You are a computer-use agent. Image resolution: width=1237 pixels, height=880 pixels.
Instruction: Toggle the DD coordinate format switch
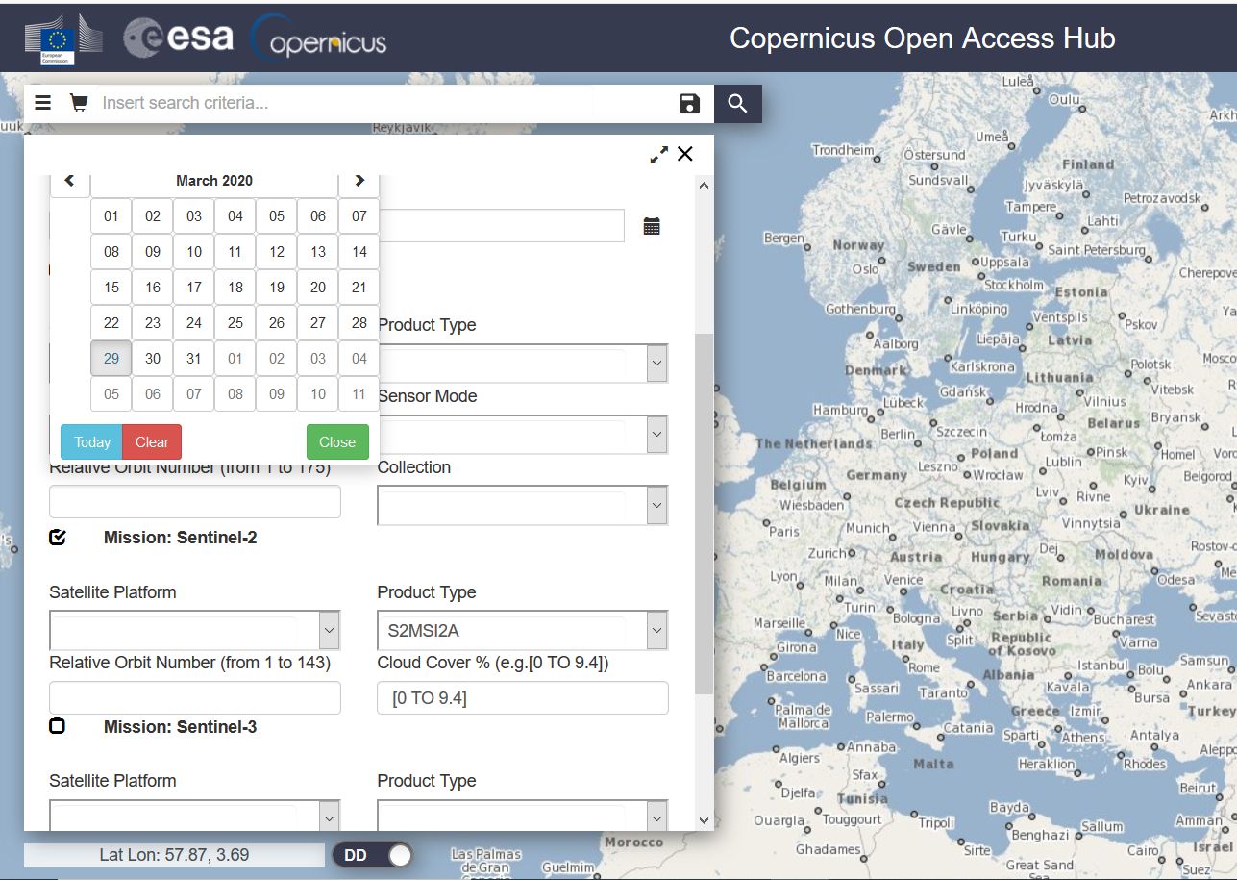pyautogui.click(x=373, y=855)
